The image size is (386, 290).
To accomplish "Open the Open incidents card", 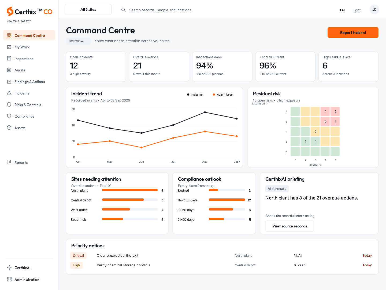I will (96, 67).
